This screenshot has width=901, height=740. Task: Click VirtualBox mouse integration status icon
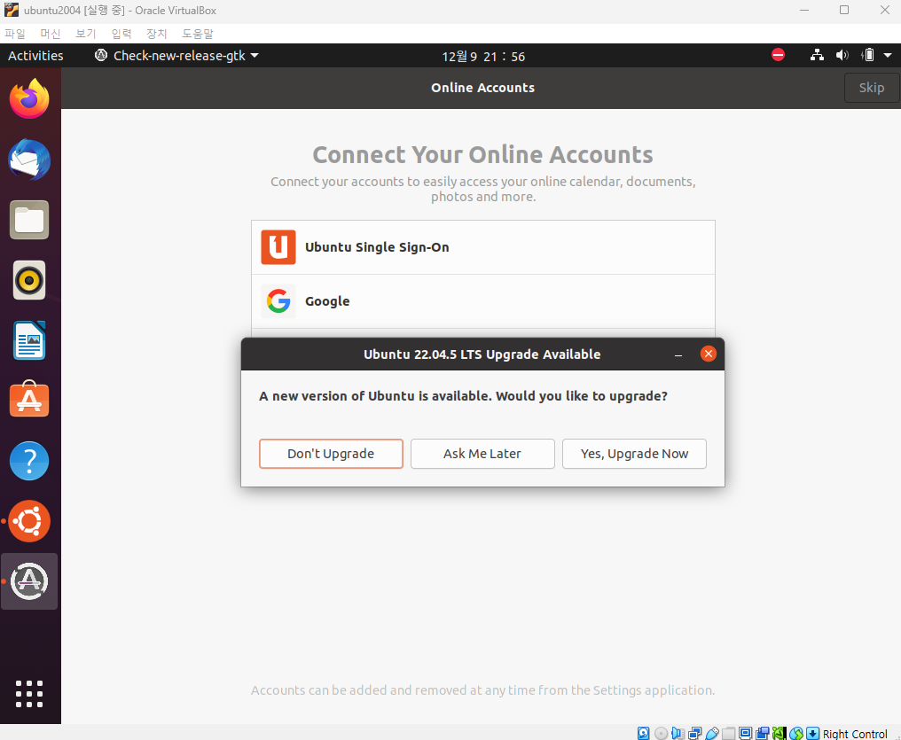coord(795,733)
